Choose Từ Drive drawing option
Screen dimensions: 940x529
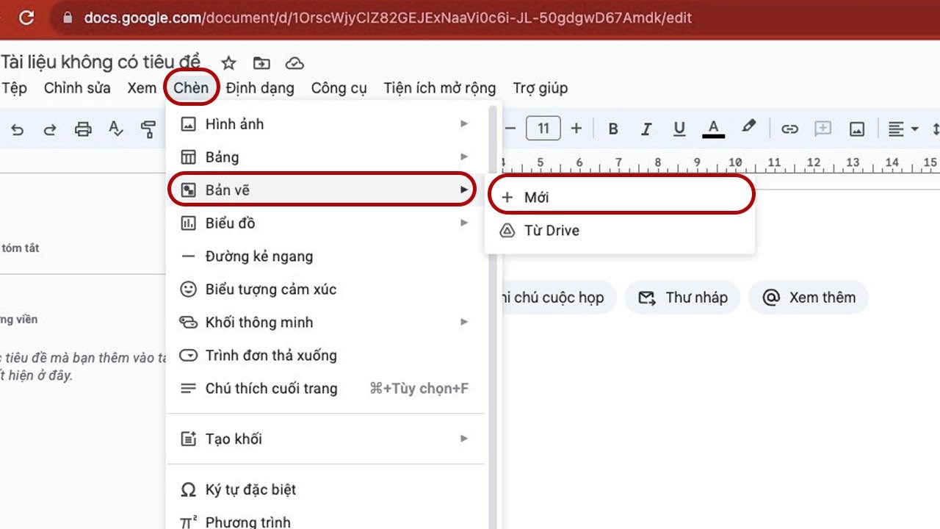pyautogui.click(x=621, y=231)
